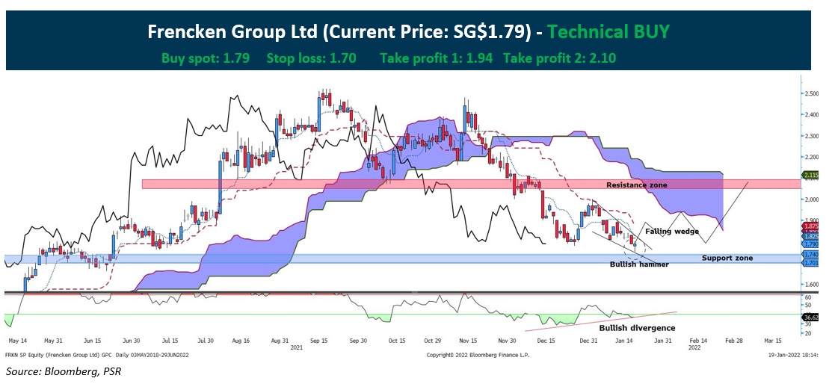Click the 'Sep 30' date axis label
The image size is (832, 384).
tap(357, 341)
